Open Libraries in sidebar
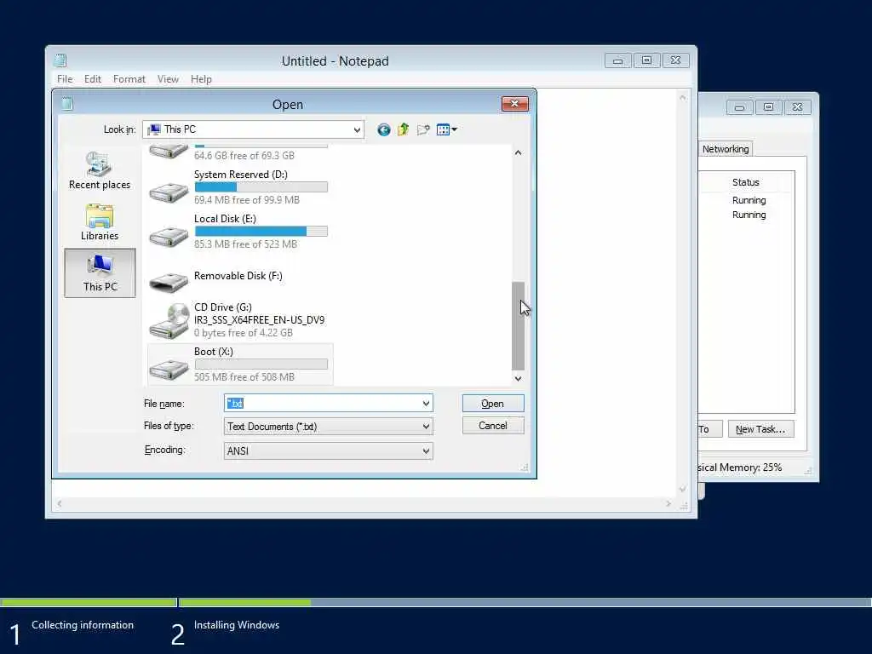 click(100, 222)
